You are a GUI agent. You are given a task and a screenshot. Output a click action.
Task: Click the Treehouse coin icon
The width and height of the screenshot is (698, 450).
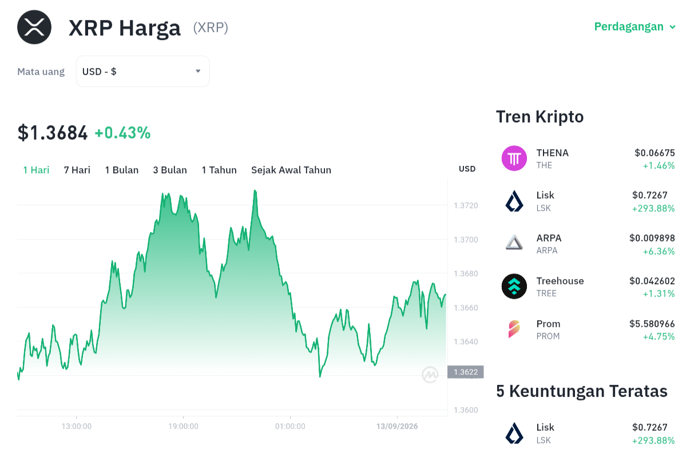514,286
